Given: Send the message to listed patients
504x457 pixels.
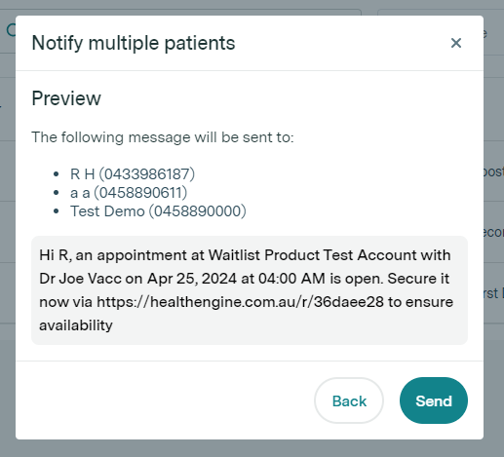Looking at the screenshot, I should click(434, 400).
